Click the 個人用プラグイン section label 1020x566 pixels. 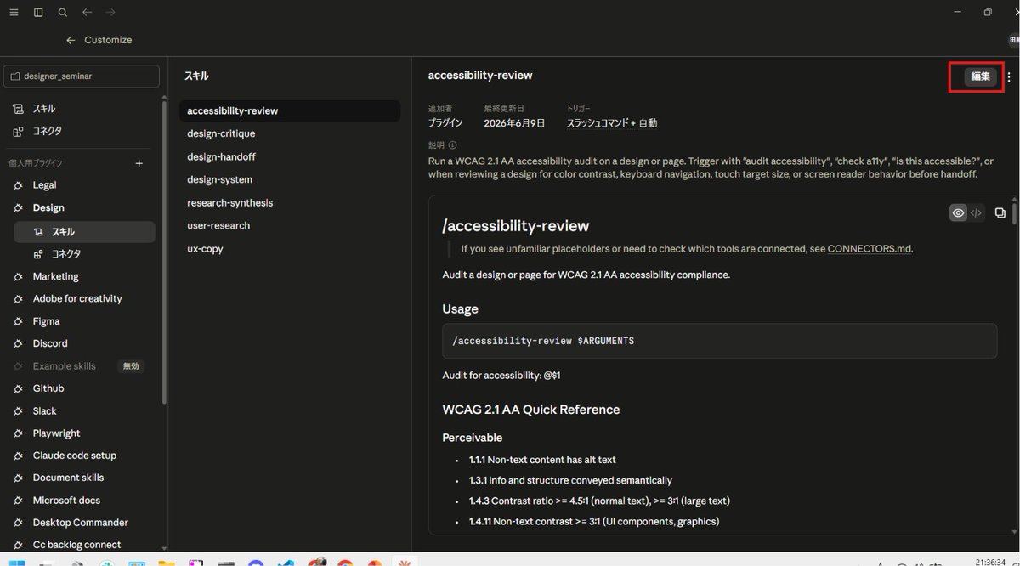pyautogui.click(x=36, y=163)
